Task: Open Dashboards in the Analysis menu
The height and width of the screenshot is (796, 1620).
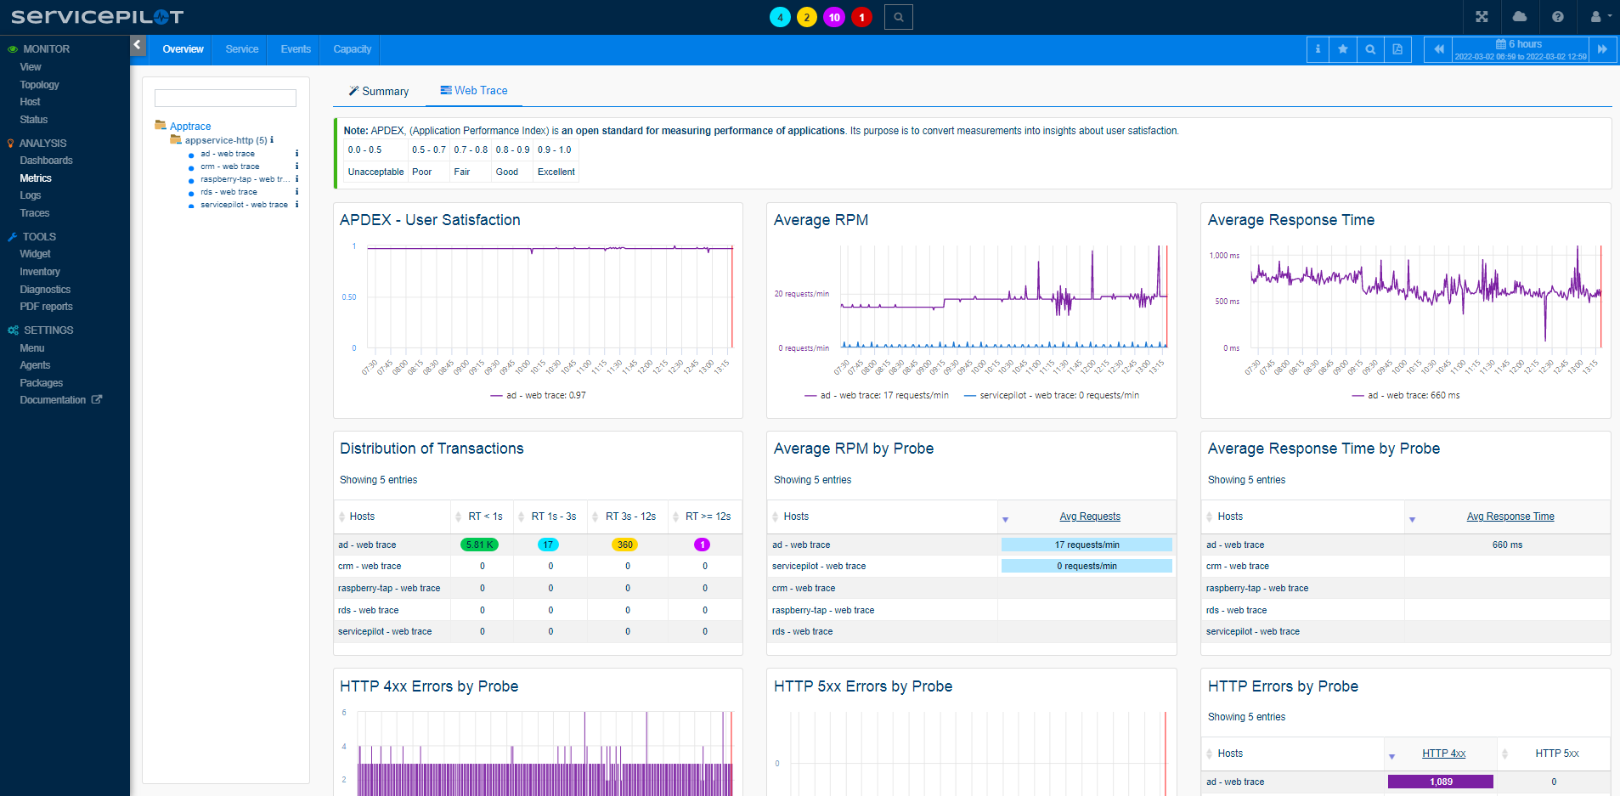Action: (46, 161)
